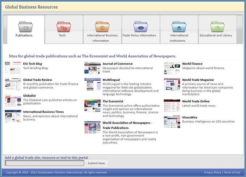Click the 'Tech Briefing Blog' description text
Viewport: 246px width, 177px height.
36,68
